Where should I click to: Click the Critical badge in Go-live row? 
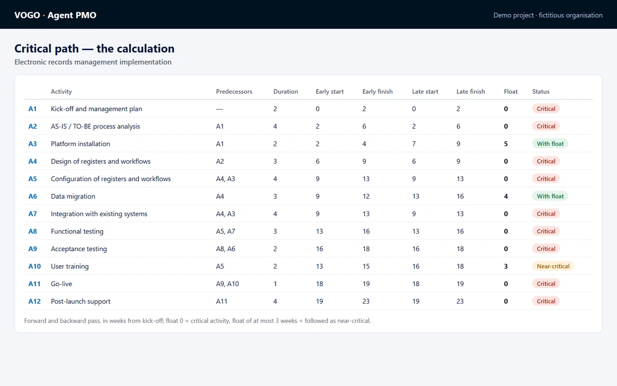546,284
